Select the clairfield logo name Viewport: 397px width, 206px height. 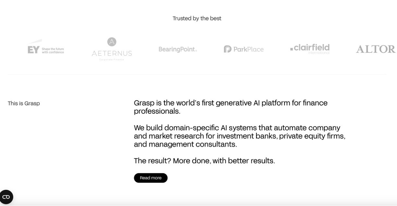point(312,48)
